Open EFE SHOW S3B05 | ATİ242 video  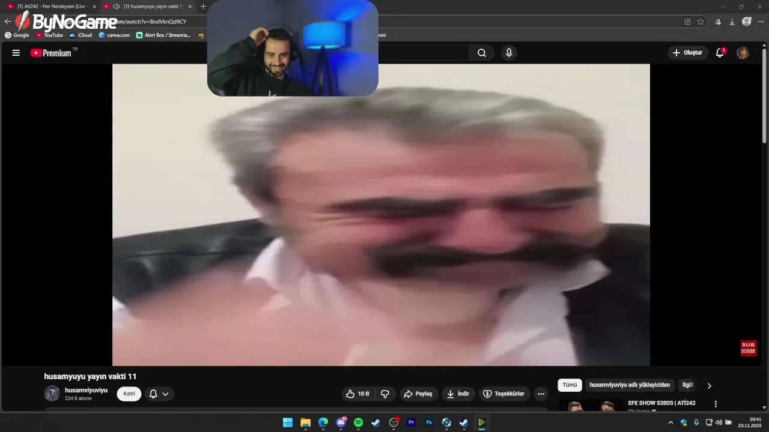661,403
